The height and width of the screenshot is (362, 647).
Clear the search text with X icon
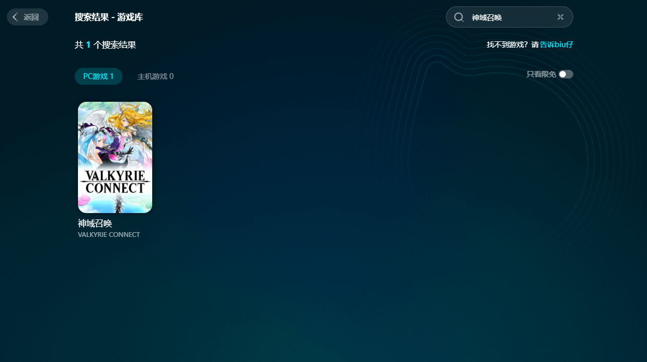point(560,17)
